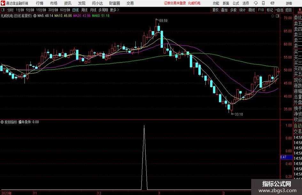Click the 标记 mark button
302x195 pixels.
coord(270,10)
